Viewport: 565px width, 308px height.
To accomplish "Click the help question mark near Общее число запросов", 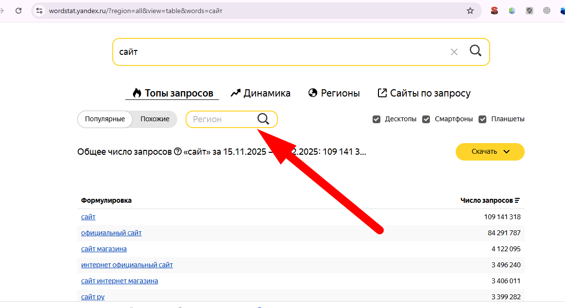I will (x=178, y=152).
